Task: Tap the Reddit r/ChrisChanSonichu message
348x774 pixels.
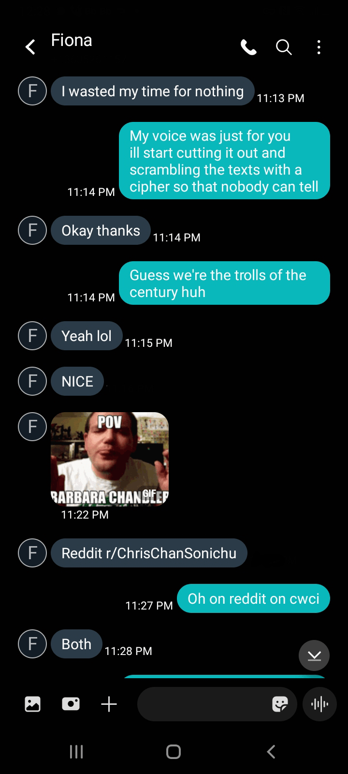Action: click(149, 553)
